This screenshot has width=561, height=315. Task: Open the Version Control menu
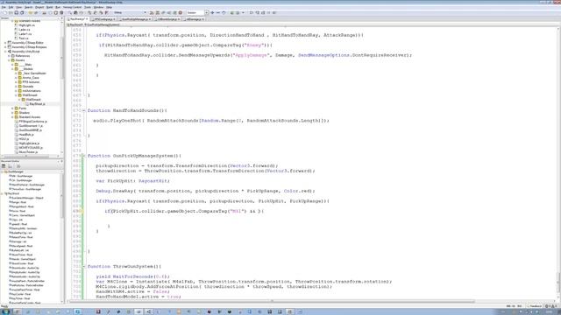click(72, 7)
